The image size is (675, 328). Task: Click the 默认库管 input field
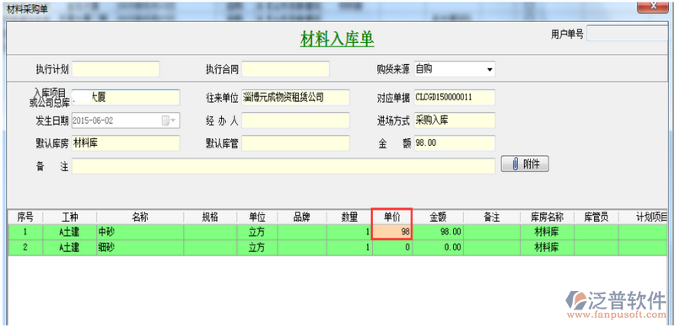pyautogui.click(x=296, y=143)
